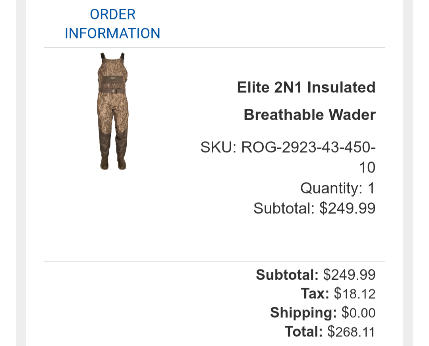
Task: Click the "SKU:" label text
Action: [x=218, y=148]
